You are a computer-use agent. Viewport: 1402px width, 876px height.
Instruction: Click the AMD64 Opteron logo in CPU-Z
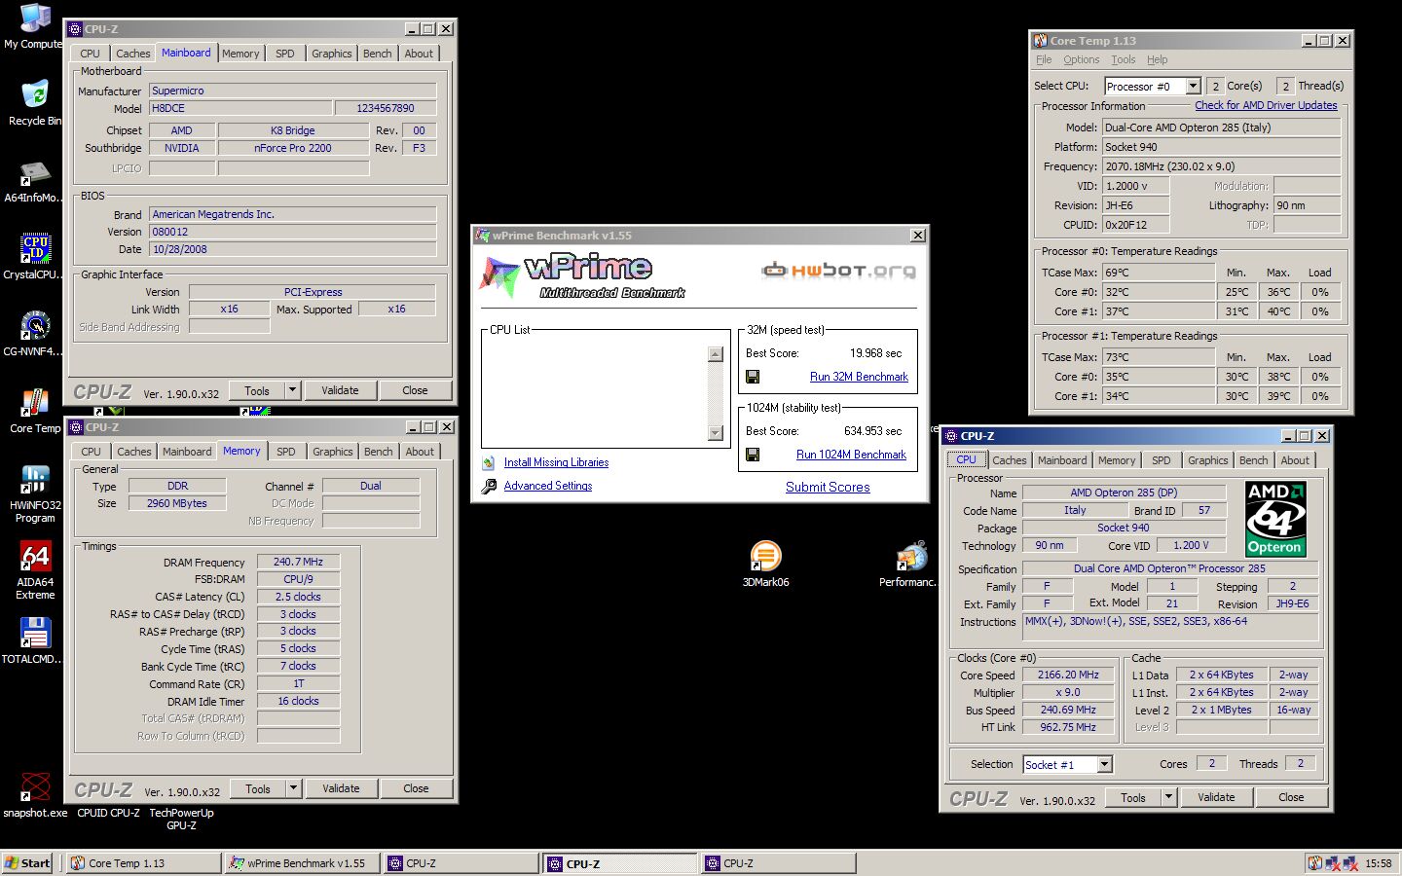pyautogui.click(x=1275, y=518)
